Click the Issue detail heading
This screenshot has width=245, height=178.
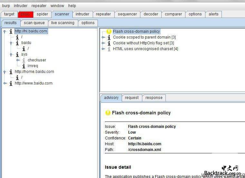(x=118, y=167)
